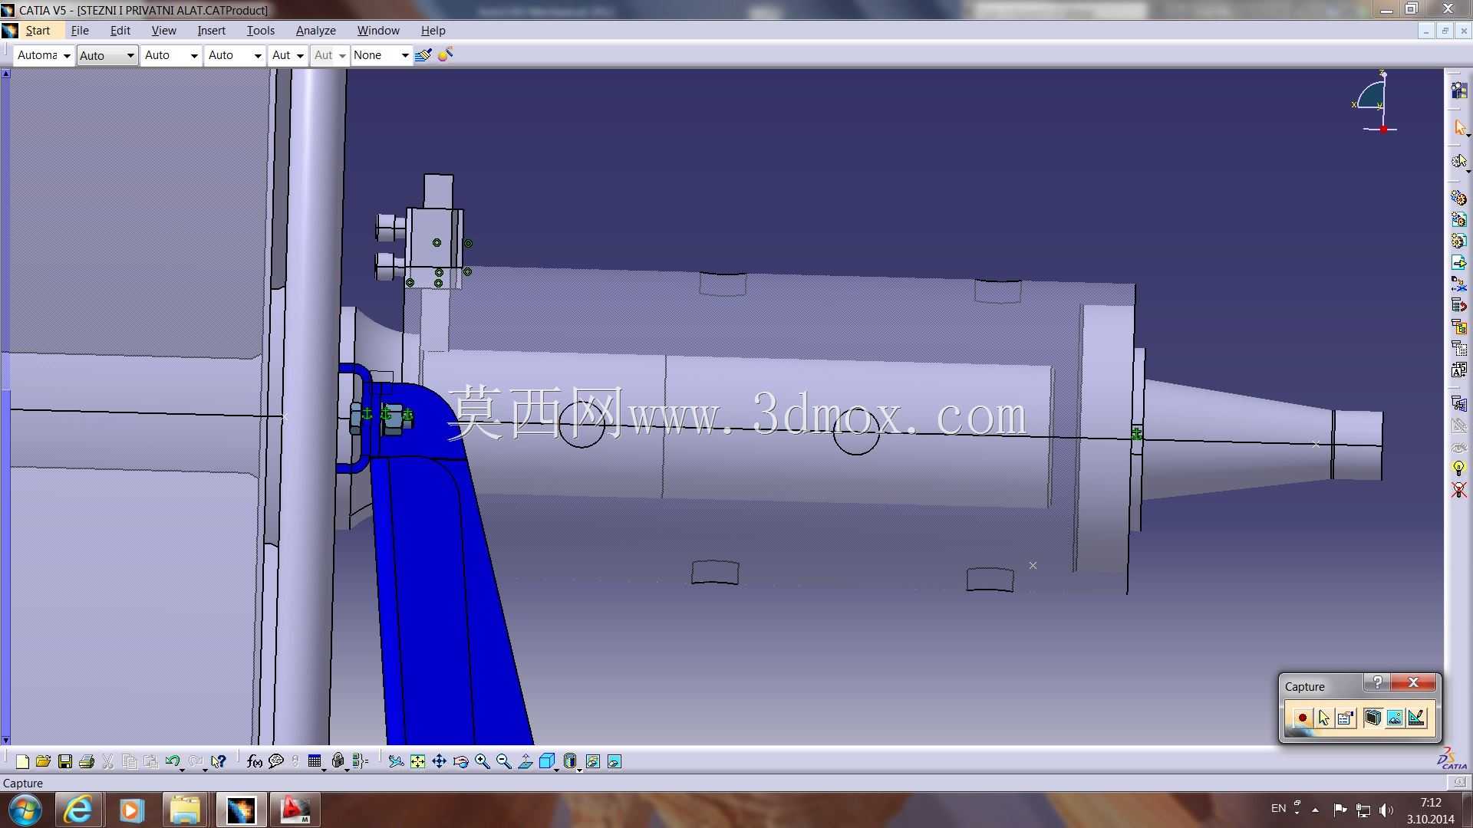Image resolution: width=1473 pixels, height=828 pixels.
Task: Open the Start menu in CATIA menu bar
Action: pos(38,31)
